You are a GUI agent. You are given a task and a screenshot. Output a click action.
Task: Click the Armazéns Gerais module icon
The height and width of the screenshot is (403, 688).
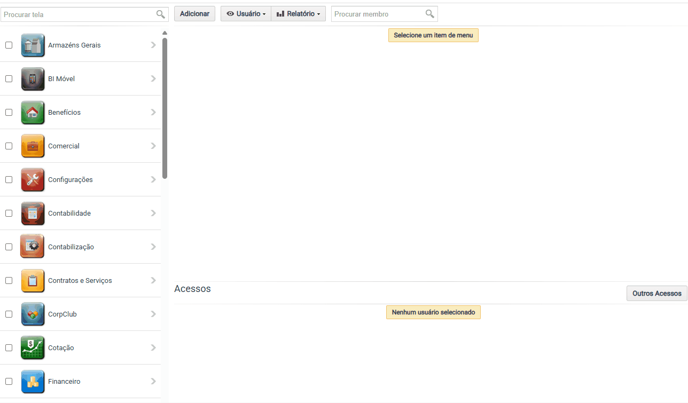[33, 45]
